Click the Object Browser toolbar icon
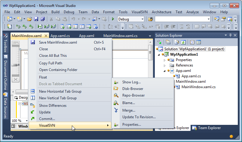 (x=230, y=19)
